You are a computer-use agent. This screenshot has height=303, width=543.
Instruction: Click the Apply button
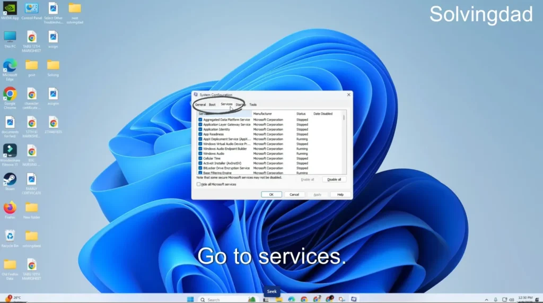pos(317,195)
